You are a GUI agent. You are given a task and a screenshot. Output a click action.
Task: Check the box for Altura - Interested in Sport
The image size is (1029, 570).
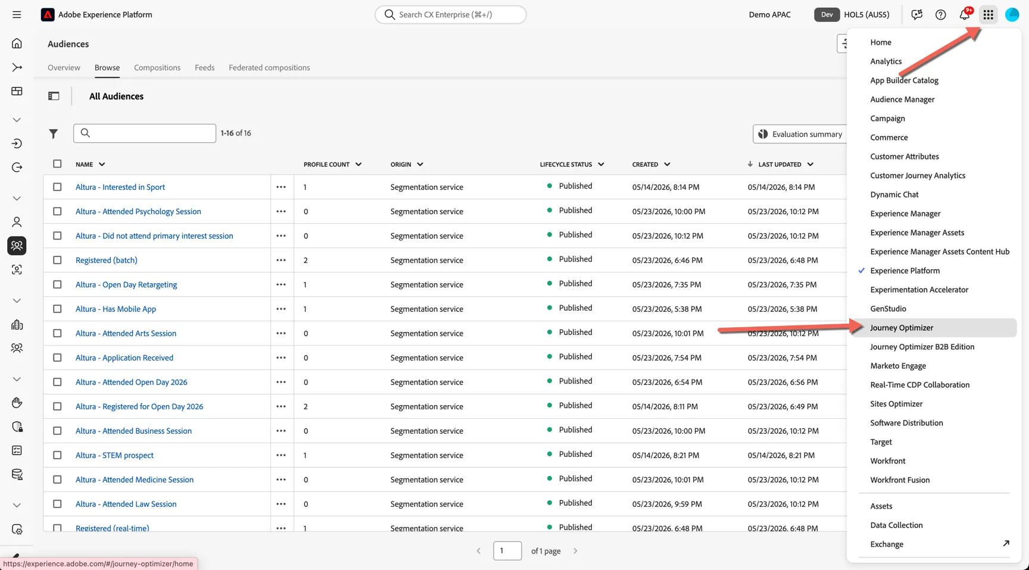57,187
